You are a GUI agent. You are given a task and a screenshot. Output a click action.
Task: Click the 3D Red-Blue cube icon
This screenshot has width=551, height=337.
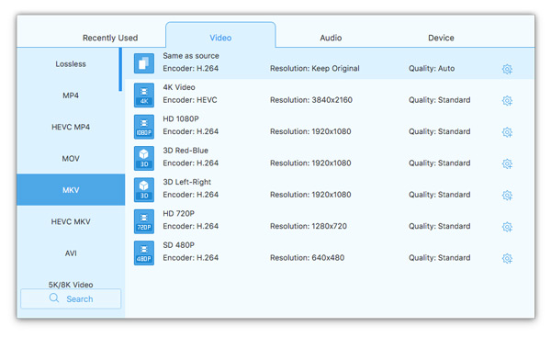[x=144, y=158]
